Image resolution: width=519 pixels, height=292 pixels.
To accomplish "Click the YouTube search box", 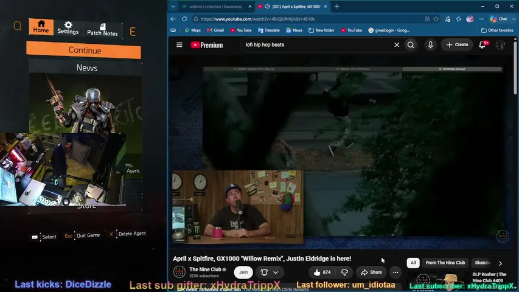I will (x=316, y=44).
